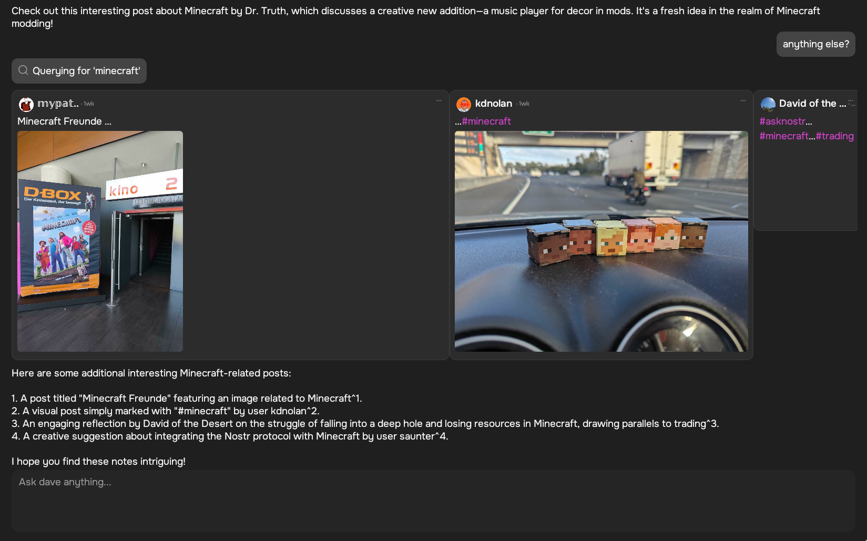Open the Minecraft blocks dashboard photo
867x541 pixels.
pos(601,241)
